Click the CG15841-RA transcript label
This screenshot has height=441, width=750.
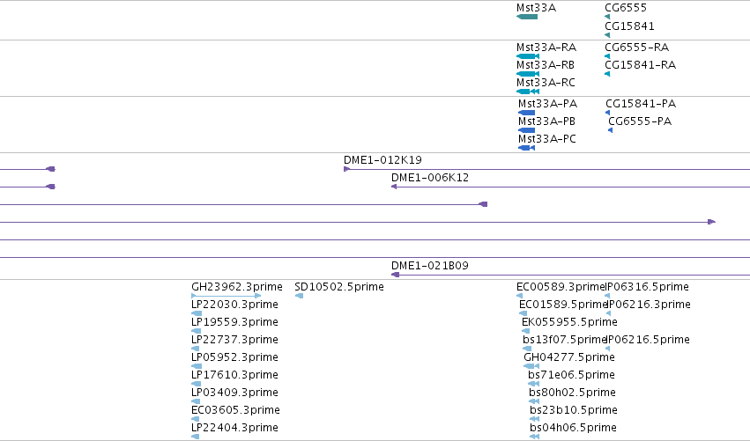tap(641, 65)
